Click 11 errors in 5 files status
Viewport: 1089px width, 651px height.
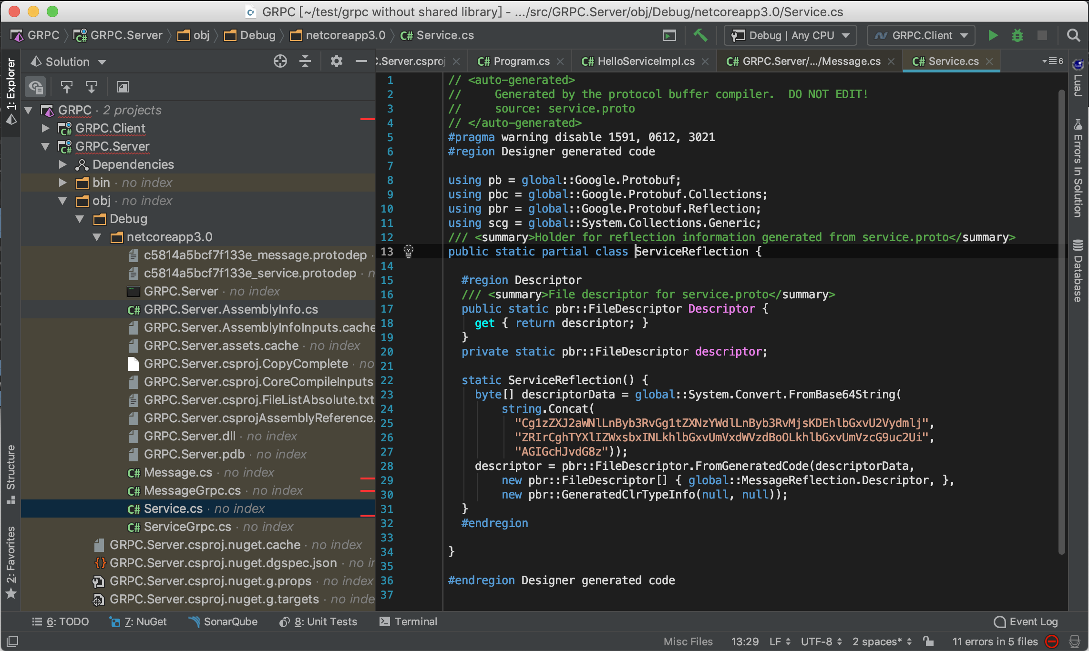tap(995, 641)
